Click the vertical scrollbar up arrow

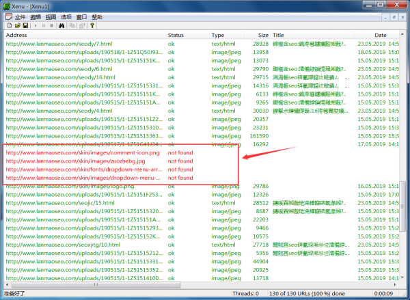402,35
